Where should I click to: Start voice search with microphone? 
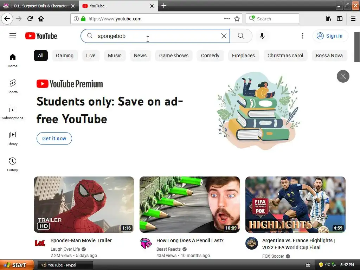262,36
